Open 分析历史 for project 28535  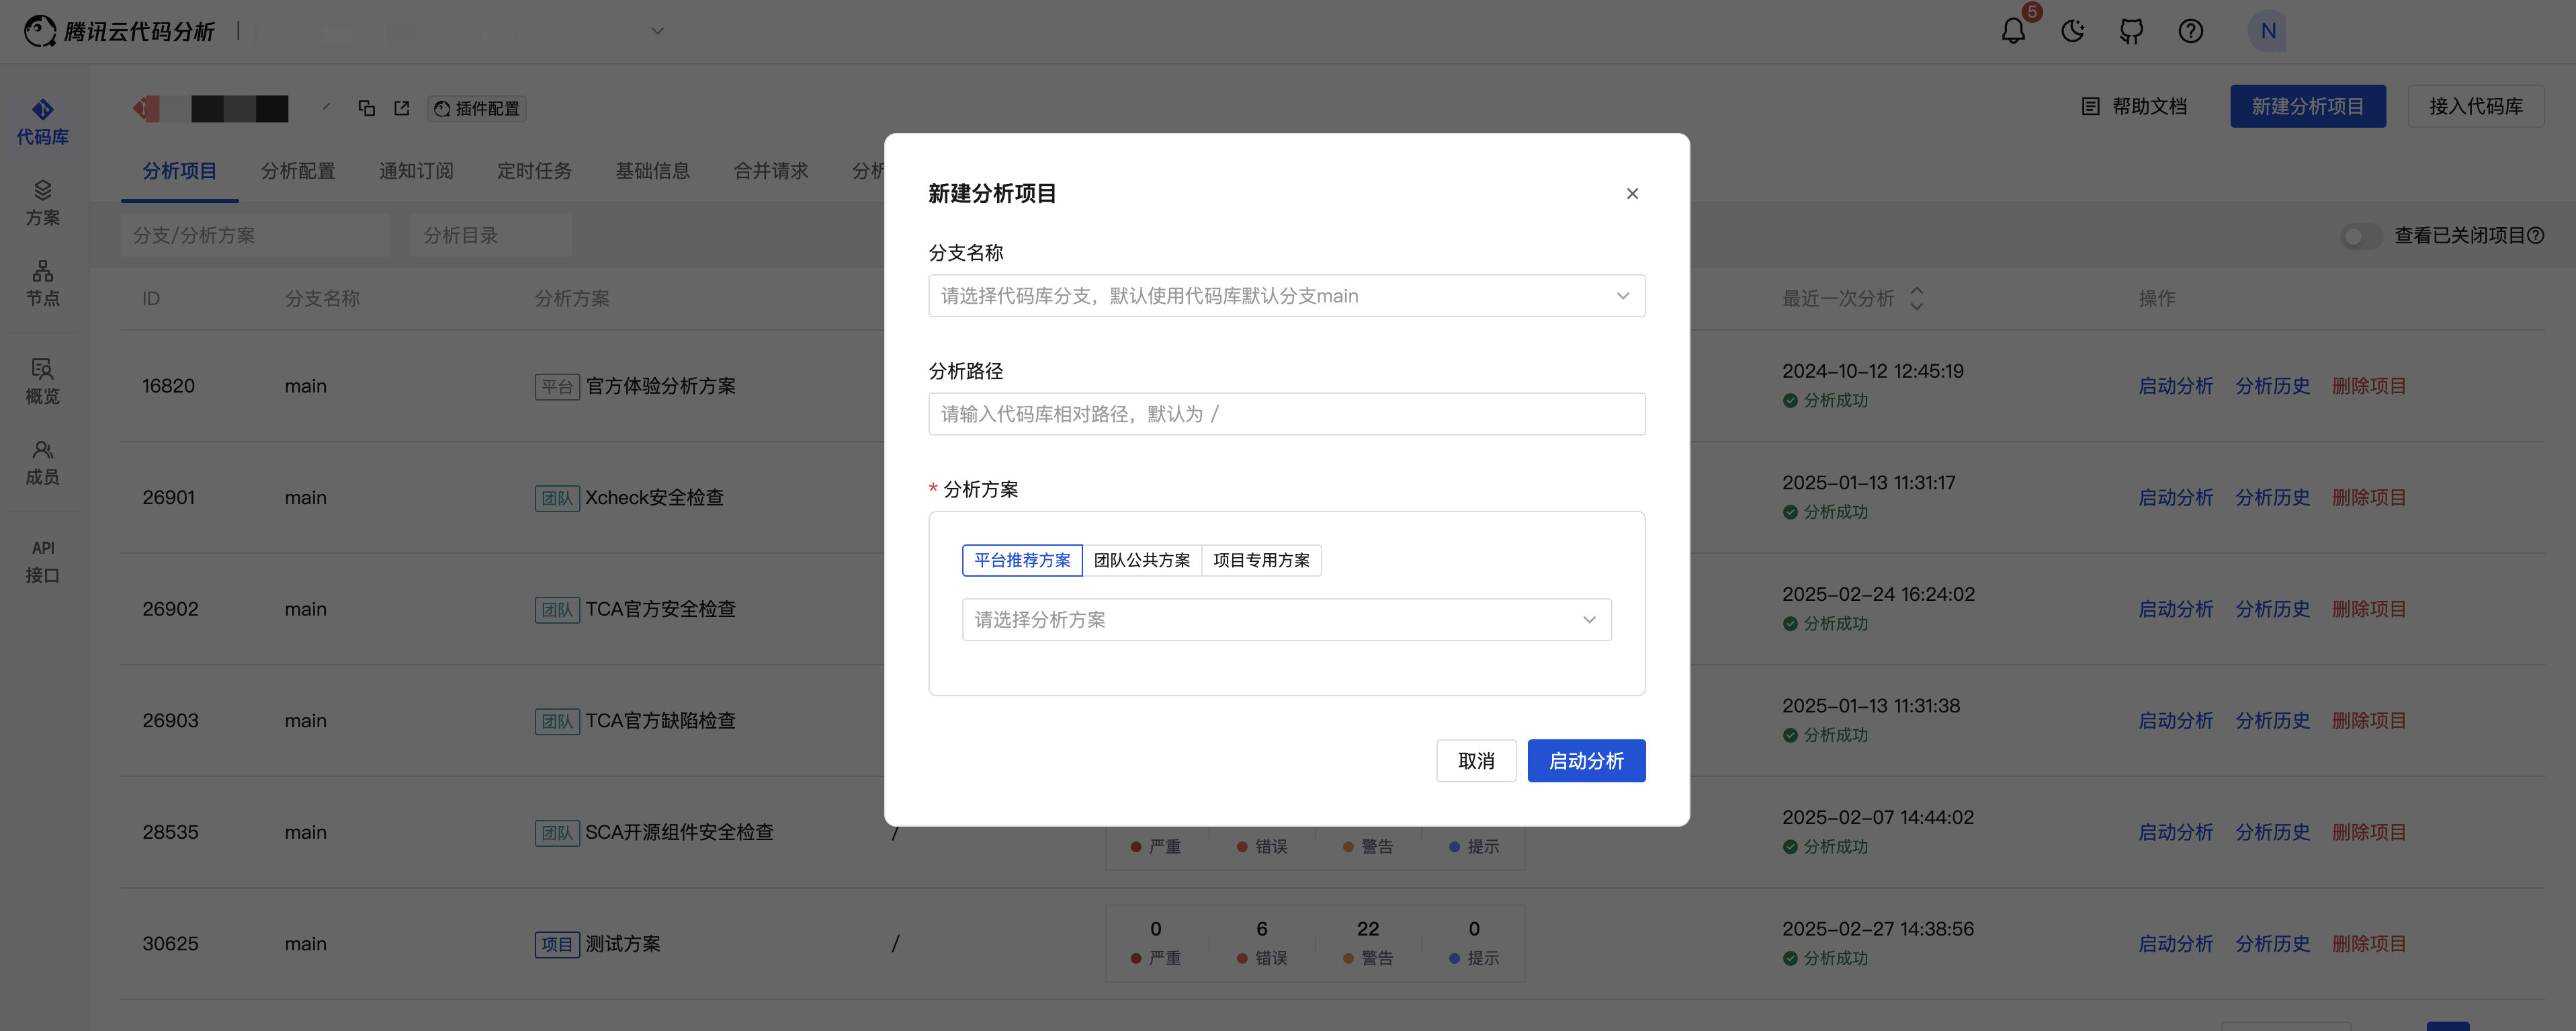pos(2272,832)
